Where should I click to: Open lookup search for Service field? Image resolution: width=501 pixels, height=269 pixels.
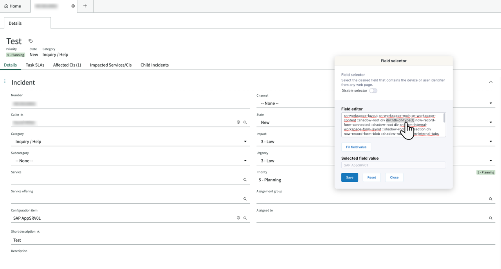[x=245, y=180]
